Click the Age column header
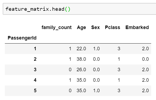156x100 pixels. coord(81,27)
